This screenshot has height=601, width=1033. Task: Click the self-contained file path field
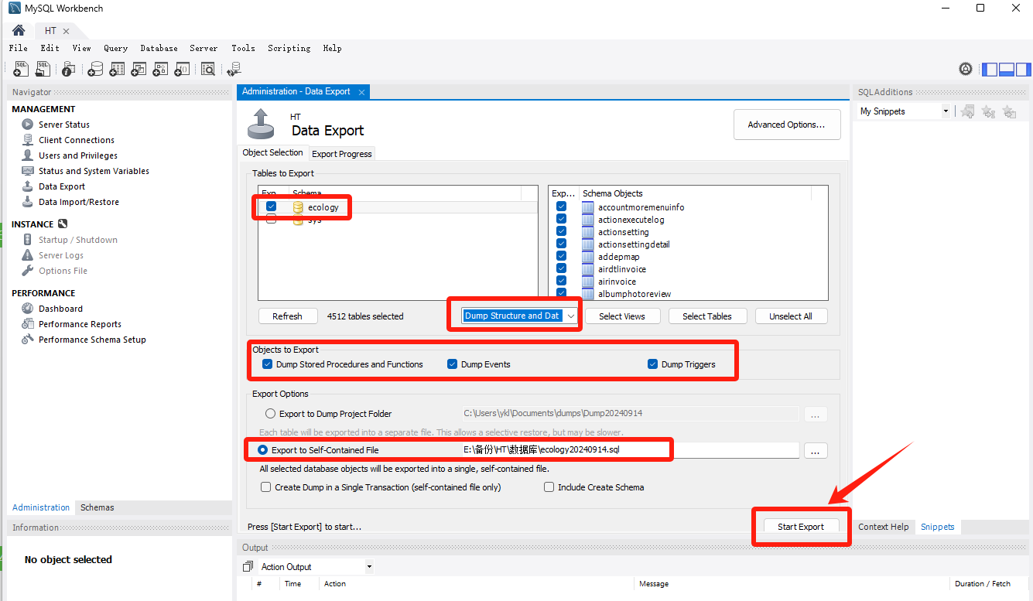628,450
